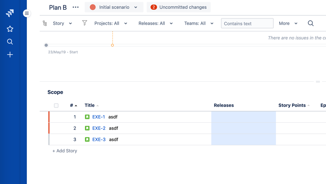Click the timeline start date marker
326x184 pixels.
tap(46, 45)
